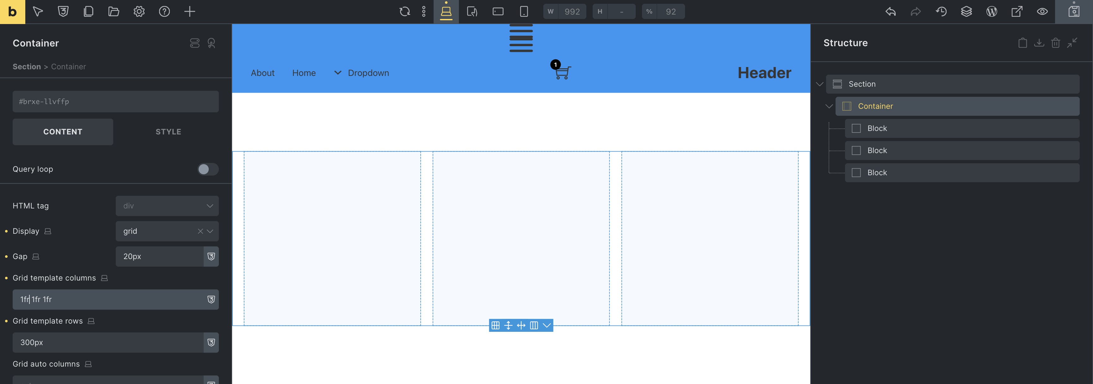The image size is (1093, 384).
Task: Click the collapse-all icon in Structure panel
Action: (x=1072, y=43)
